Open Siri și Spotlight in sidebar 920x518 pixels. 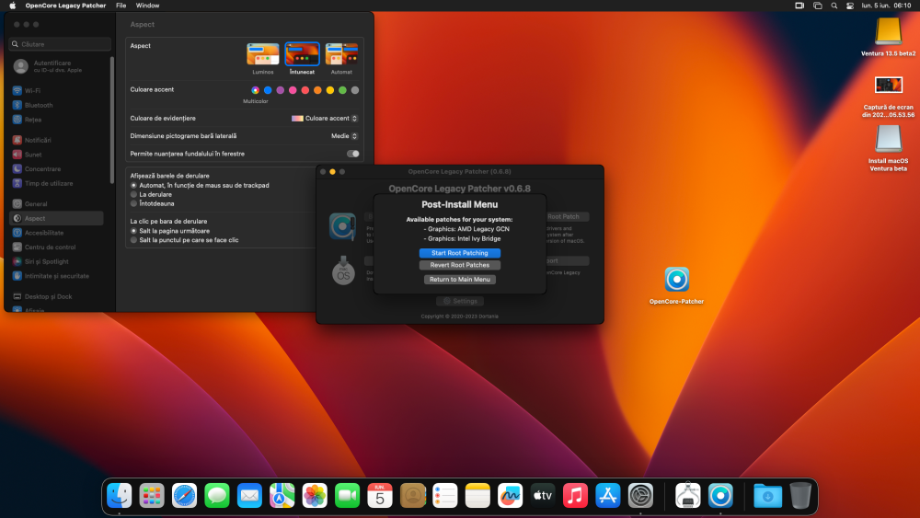tap(56, 261)
